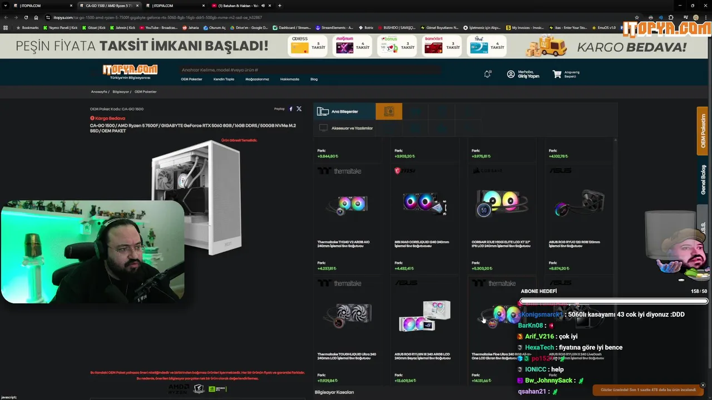Click the Aksesuar ve Yazılımlar monitor icon
The image size is (712, 400).
(x=323, y=128)
